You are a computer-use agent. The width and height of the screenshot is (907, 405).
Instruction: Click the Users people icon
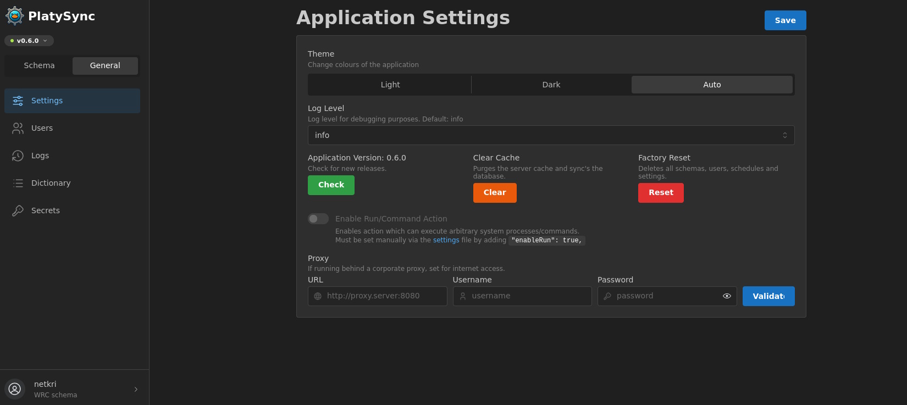click(18, 128)
